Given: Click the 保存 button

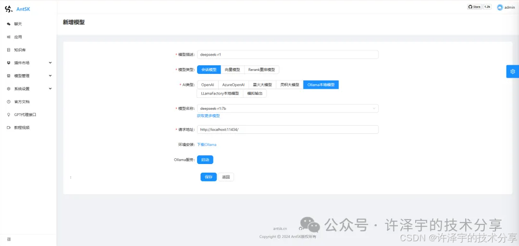Looking at the screenshot, I should 209,177.
